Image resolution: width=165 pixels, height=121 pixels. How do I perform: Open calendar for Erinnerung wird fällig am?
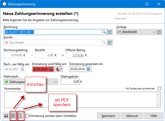click(51, 69)
